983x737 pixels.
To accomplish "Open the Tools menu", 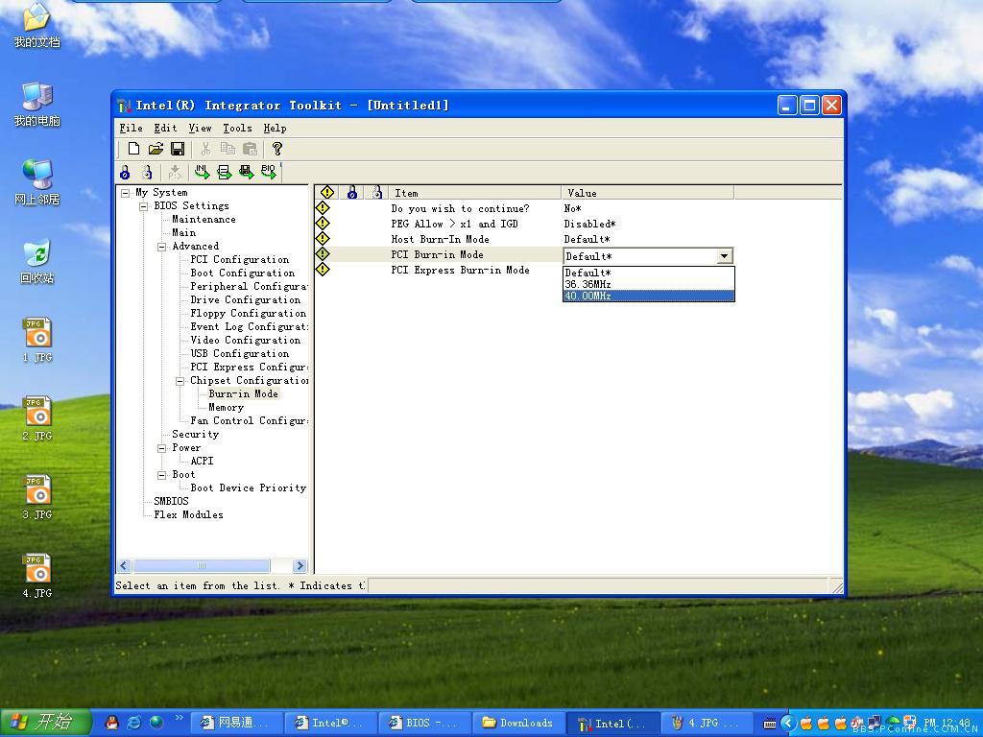I will (x=238, y=128).
